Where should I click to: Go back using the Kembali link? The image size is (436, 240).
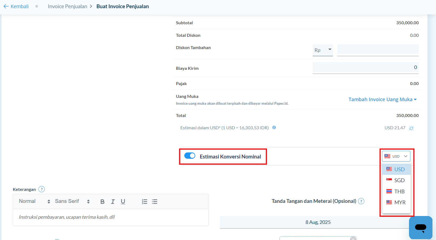(16, 6)
